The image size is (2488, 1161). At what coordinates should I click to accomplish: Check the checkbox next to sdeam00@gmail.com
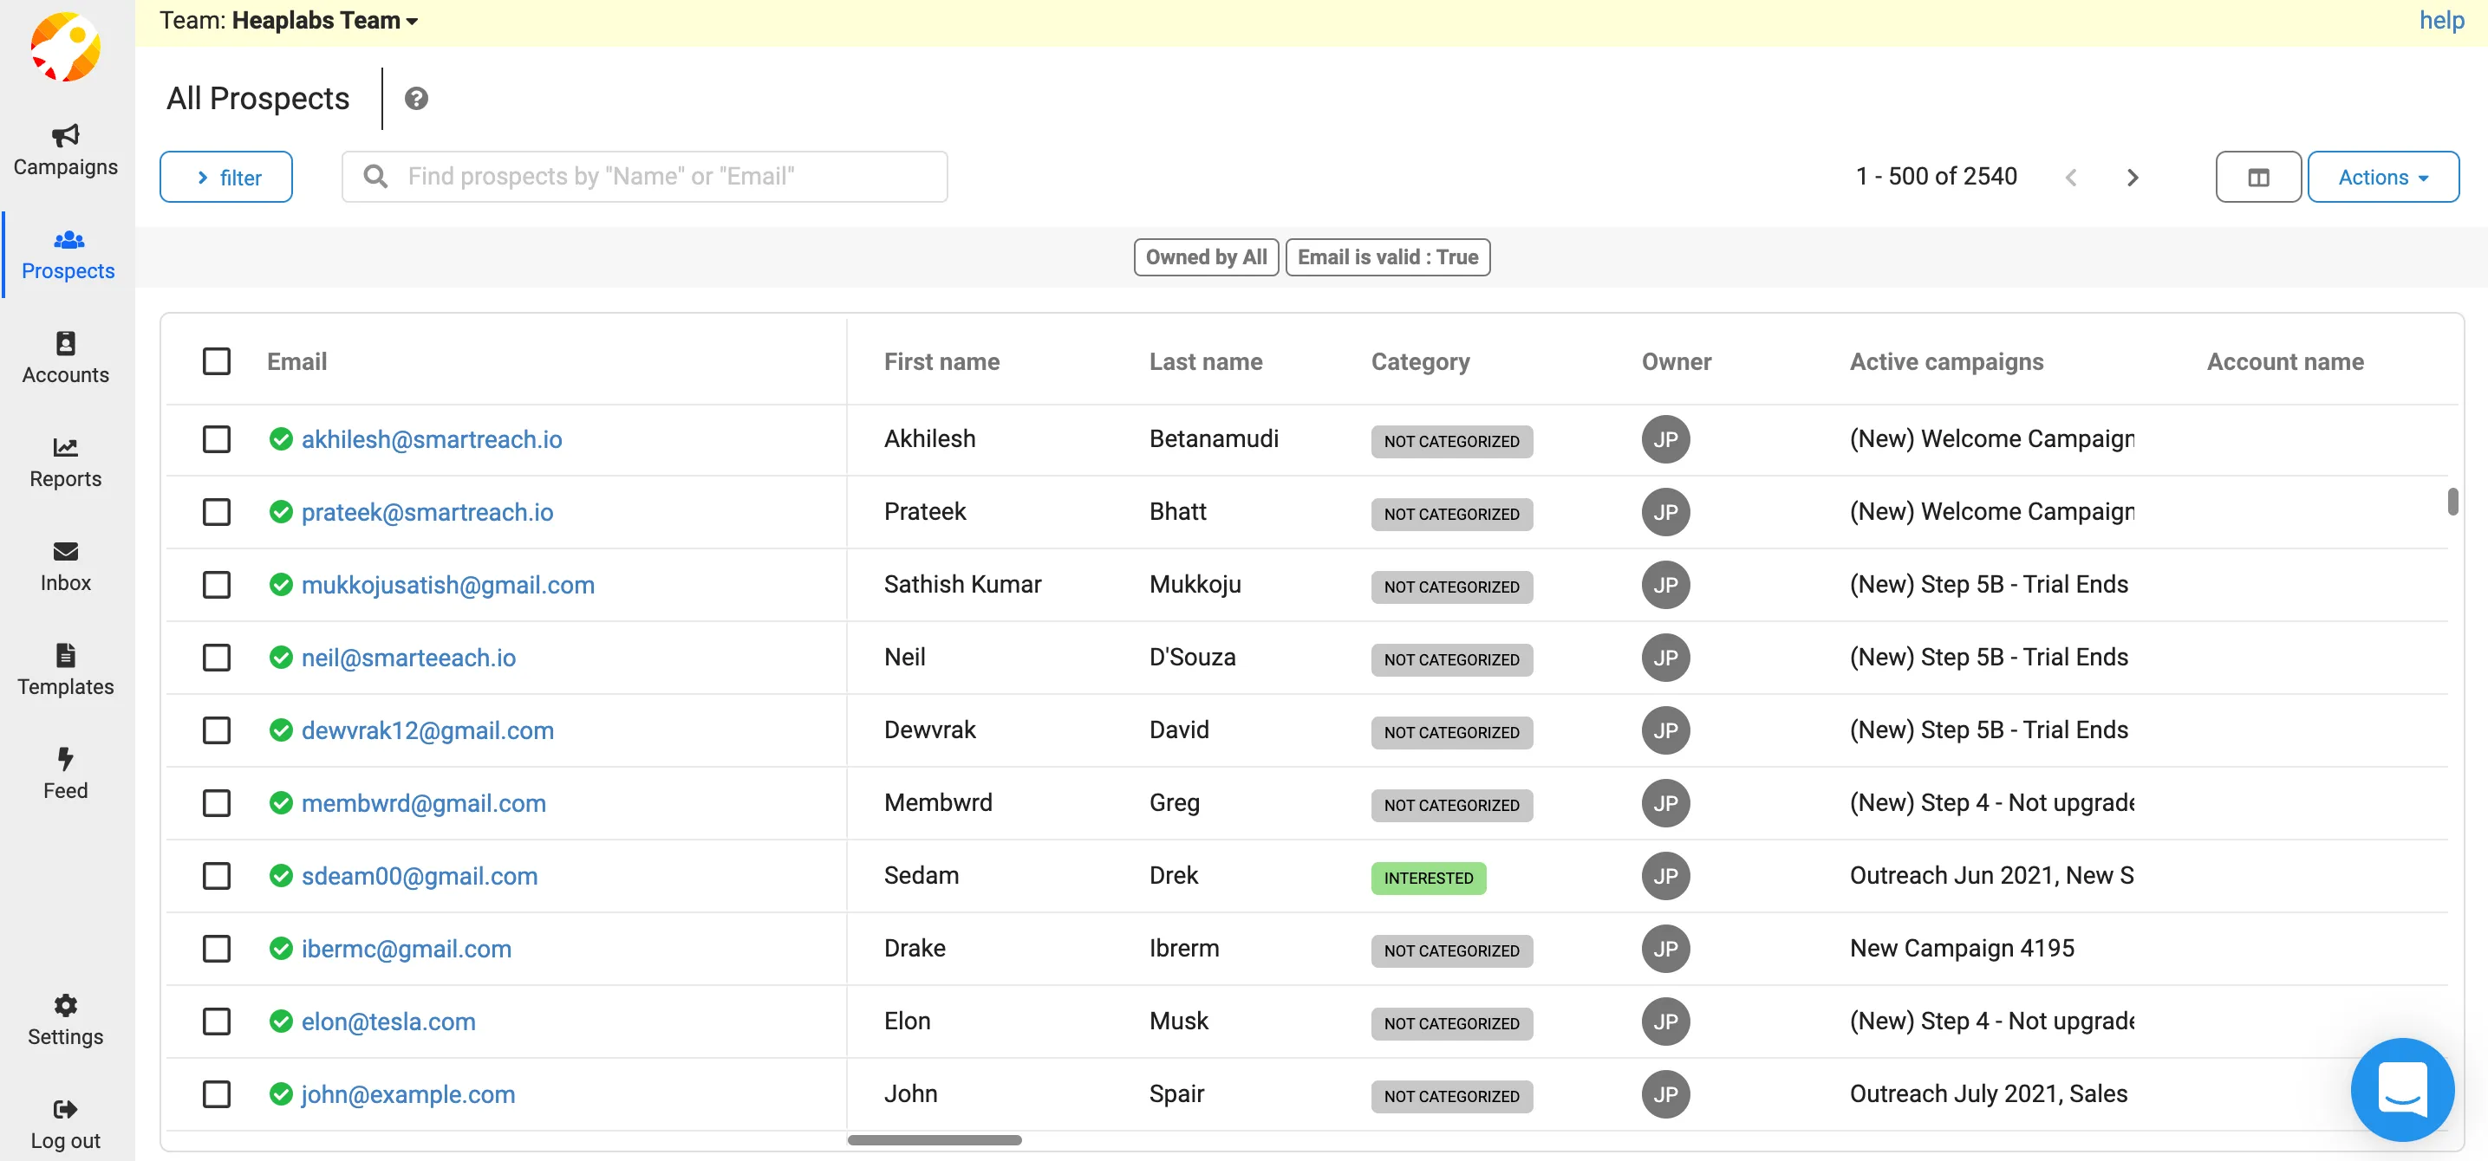(217, 875)
